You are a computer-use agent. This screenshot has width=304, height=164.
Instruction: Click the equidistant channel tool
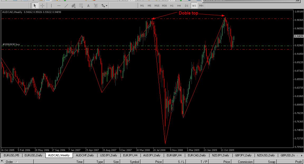74,6
